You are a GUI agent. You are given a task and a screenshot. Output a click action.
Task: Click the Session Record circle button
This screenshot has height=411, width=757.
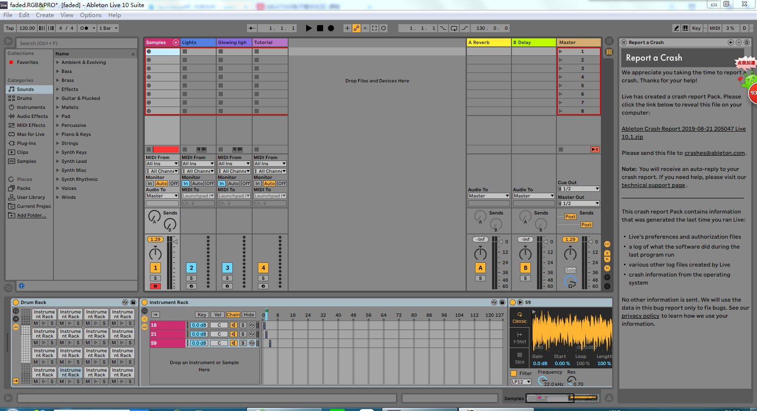point(384,28)
